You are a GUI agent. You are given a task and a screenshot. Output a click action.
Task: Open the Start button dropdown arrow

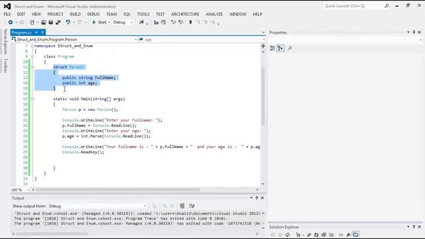pyautogui.click(x=109, y=22)
